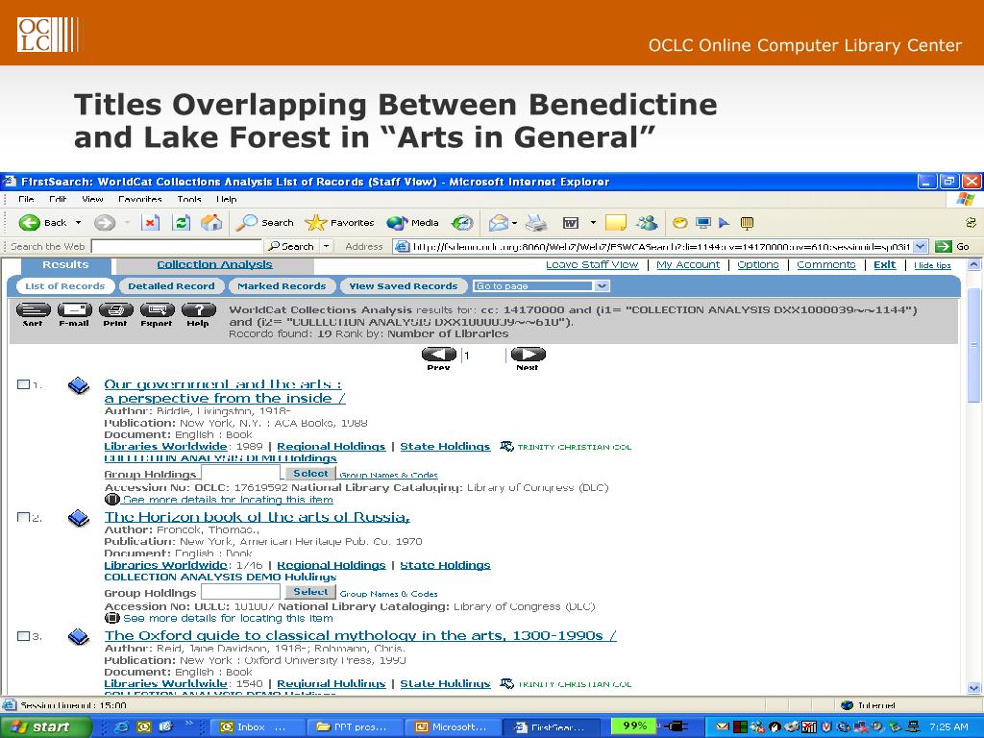Go to previous page with Prev arrow

coord(438,355)
